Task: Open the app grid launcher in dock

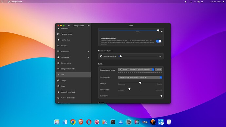Action: point(57,122)
